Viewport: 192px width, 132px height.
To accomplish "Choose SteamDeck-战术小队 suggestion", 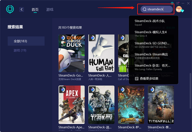I will point(154,22).
